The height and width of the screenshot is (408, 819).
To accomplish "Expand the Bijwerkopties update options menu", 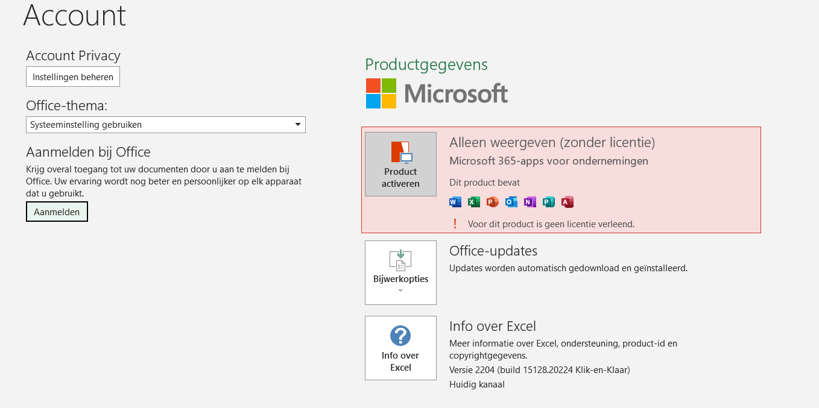I will [400, 273].
